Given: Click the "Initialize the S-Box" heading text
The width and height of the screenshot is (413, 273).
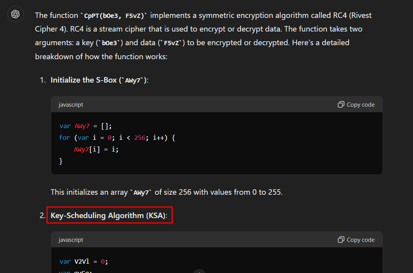Looking at the screenshot, I should tap(84, 80).
